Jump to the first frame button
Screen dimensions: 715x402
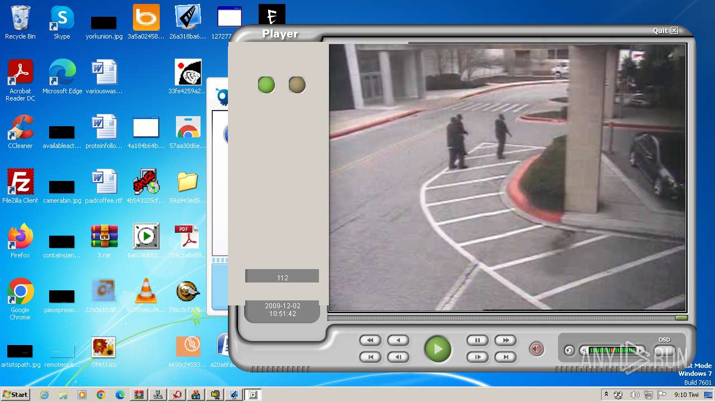tap(370, 357)
